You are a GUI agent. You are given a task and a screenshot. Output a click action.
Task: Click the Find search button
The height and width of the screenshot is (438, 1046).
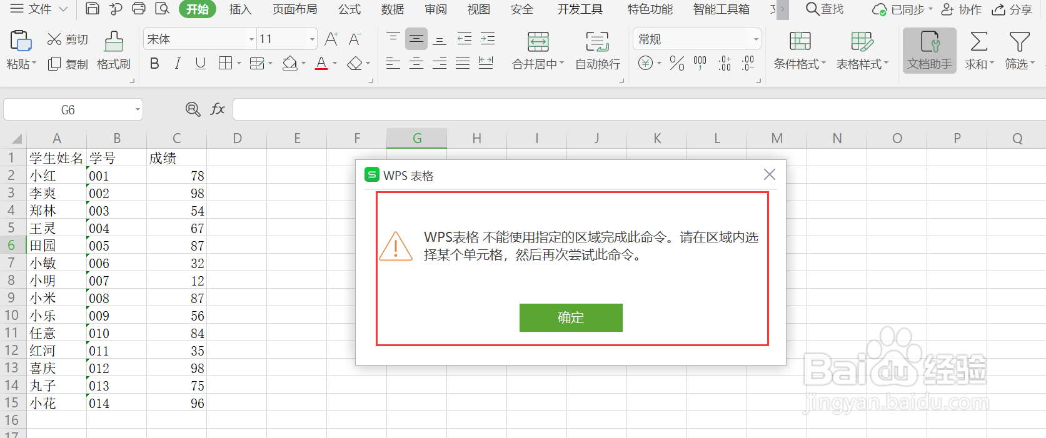point(825,9)
